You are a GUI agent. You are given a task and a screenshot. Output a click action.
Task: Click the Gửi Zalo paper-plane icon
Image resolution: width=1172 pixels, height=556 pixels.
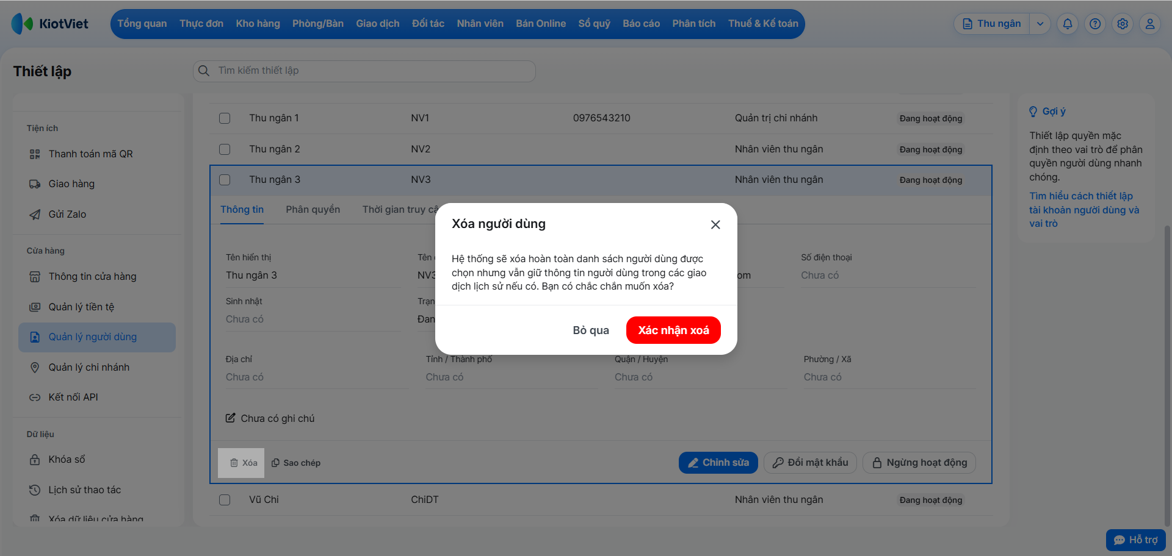pos(35,215)
